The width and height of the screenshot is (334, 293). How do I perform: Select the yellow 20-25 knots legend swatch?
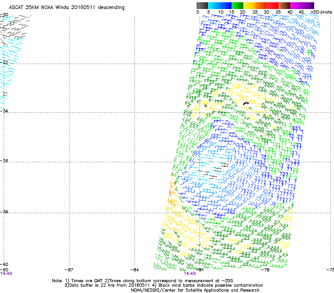(249, 5)
